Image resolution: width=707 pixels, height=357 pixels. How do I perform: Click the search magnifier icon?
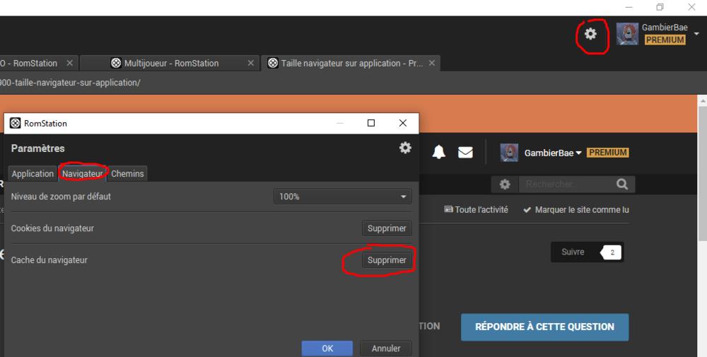(621, 185)
